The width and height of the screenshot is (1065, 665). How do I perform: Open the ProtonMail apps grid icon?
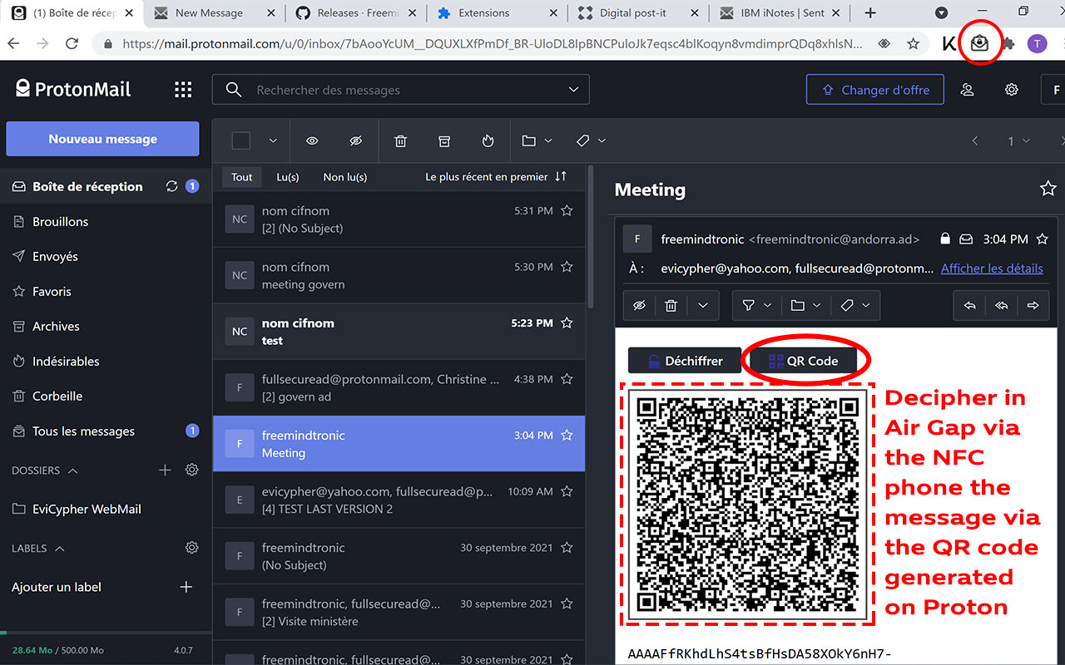point(183,90)
